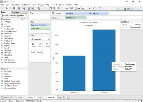
Task: Click the Tableau start page logo icon
Action: click(x=2, y=8)
